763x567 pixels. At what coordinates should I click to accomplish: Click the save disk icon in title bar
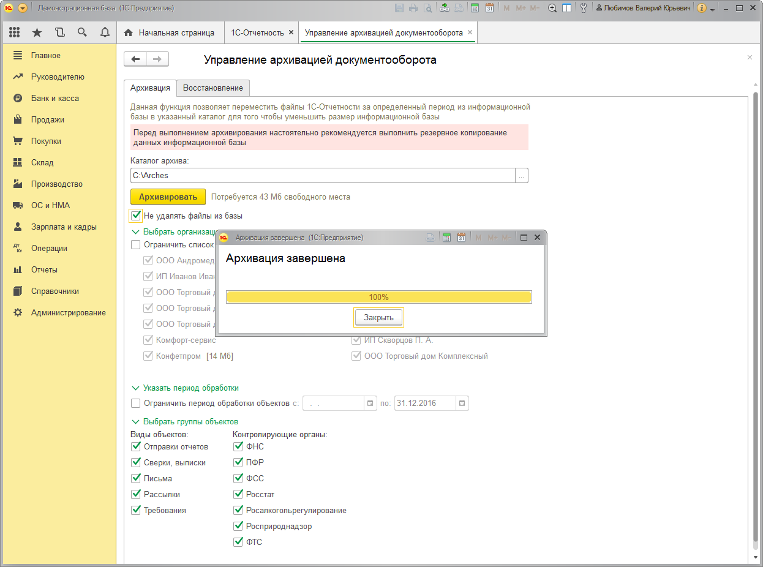(399, 8)
